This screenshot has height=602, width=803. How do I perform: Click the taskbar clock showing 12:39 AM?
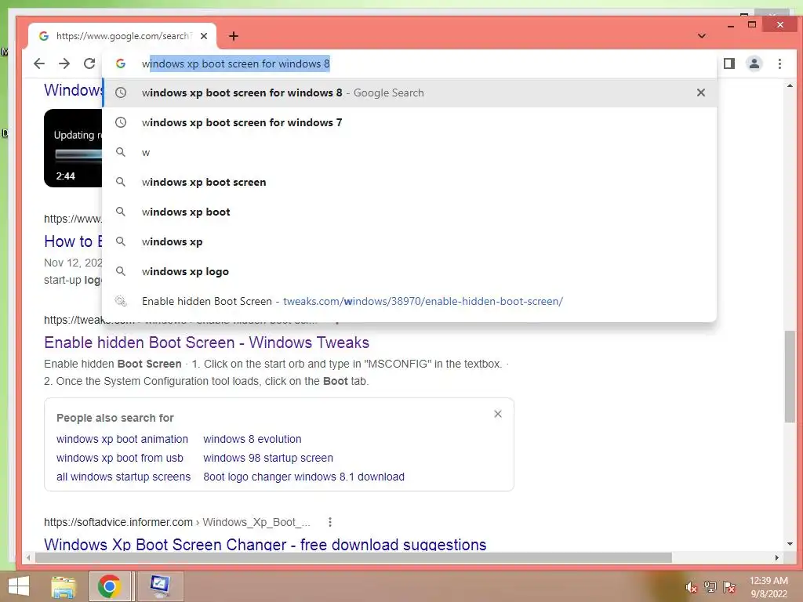tap(768, 587)
